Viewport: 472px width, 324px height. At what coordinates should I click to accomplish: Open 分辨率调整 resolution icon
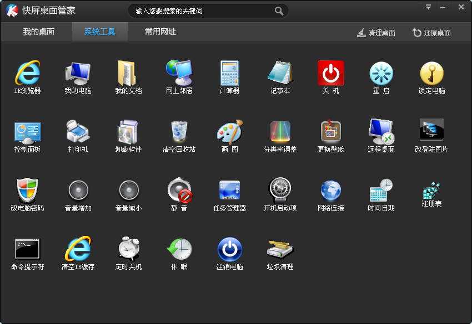tap(280, 131)
